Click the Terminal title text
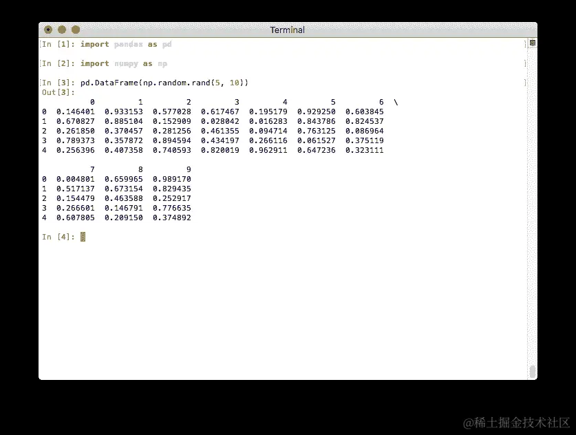Screen dimensions: 576x435 pos(287,30)
